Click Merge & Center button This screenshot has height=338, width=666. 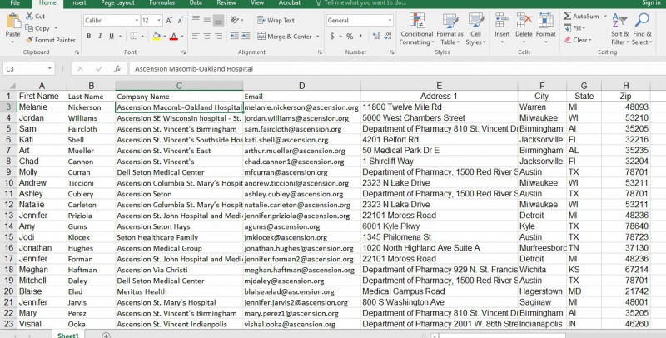[285, 37]
